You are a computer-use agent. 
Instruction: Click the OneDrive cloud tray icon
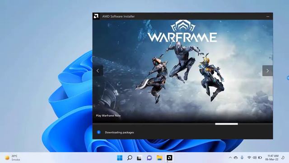pyautogui.click(x=236, y=158)
